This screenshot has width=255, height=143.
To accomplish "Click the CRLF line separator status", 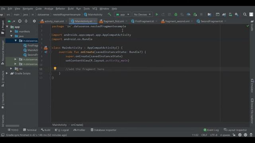I will coord(204,135).
